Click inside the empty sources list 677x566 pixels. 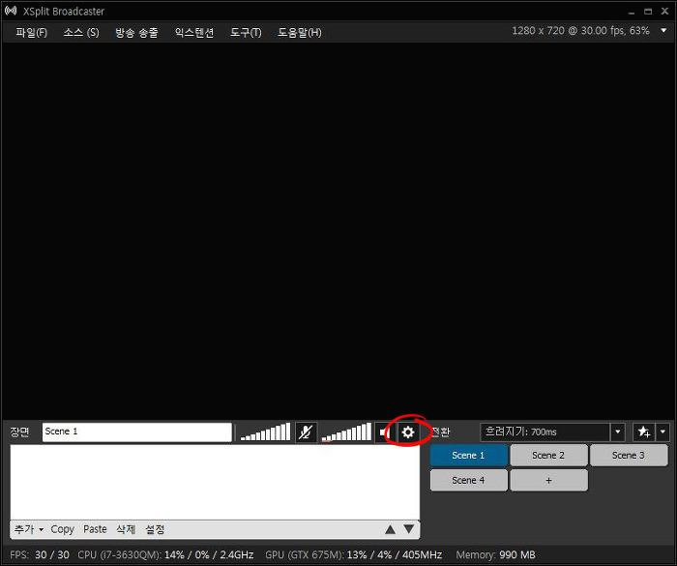[x=215, y=482]
